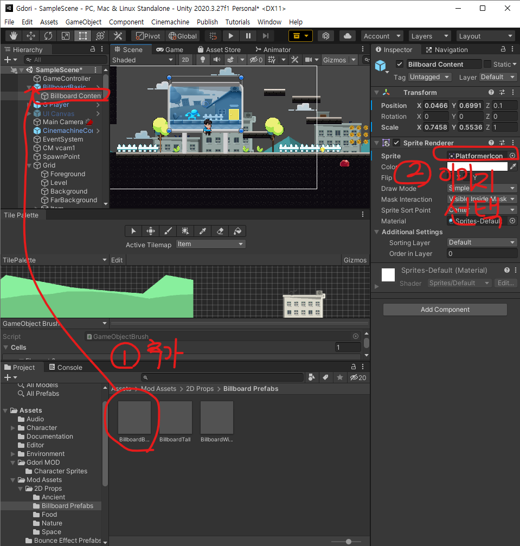Toggle Sprite Renderer enabled checkbox
520x546 pixels.
click(x=396, y=143)
